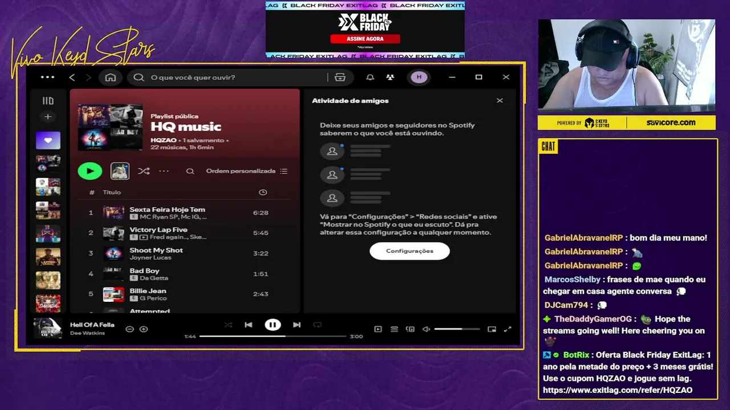Open the three-dots menu in Spotify top bar
This screenshot has height=410, width=730.
tap(48, 77)
